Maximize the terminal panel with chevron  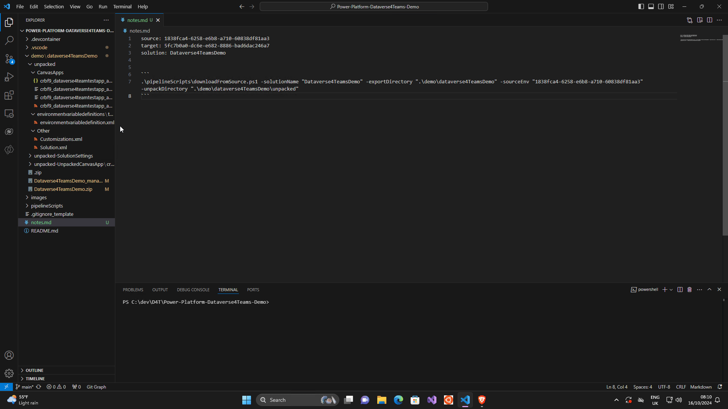point(709,289)
